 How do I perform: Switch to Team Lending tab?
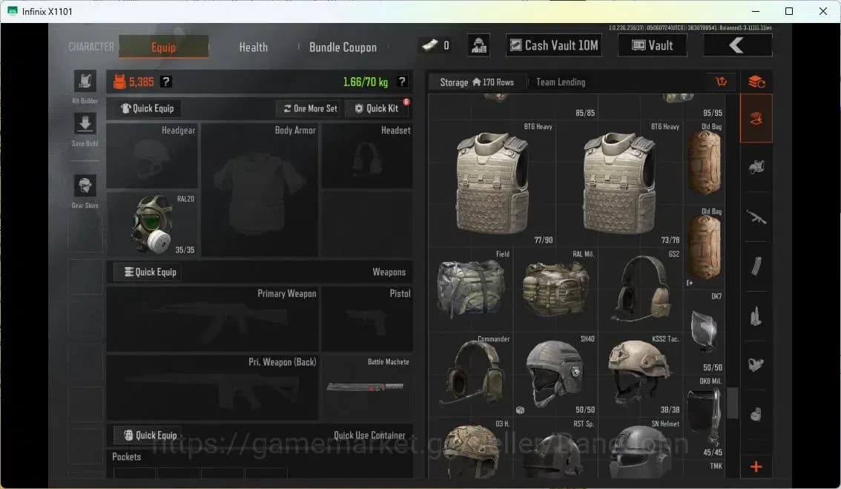[561, 82]
